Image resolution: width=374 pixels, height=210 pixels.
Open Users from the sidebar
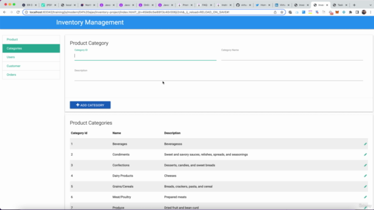click(x=31, y=57)
